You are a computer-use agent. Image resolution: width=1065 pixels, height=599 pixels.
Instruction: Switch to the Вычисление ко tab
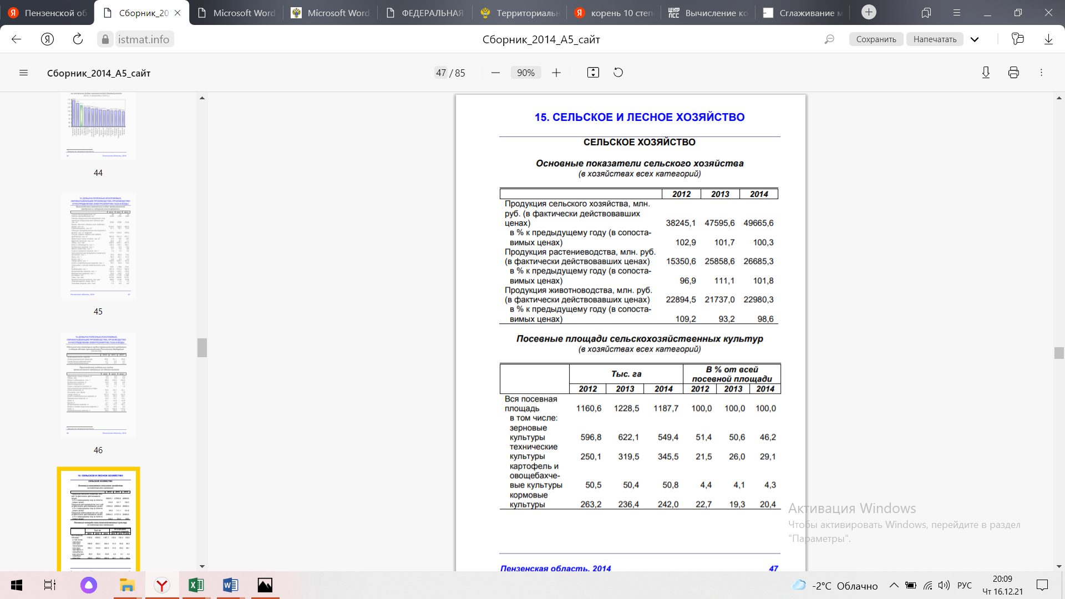pos(708,13)
